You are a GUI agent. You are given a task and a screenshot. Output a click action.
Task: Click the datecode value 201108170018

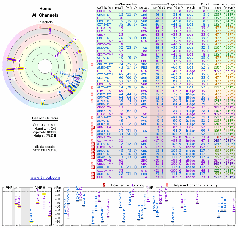(x=45, y=150)
